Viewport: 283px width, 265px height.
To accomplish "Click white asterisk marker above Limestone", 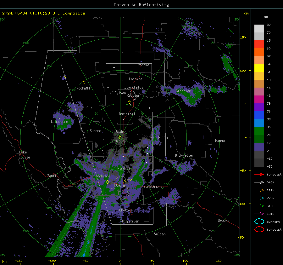I will tap(59, 119).
